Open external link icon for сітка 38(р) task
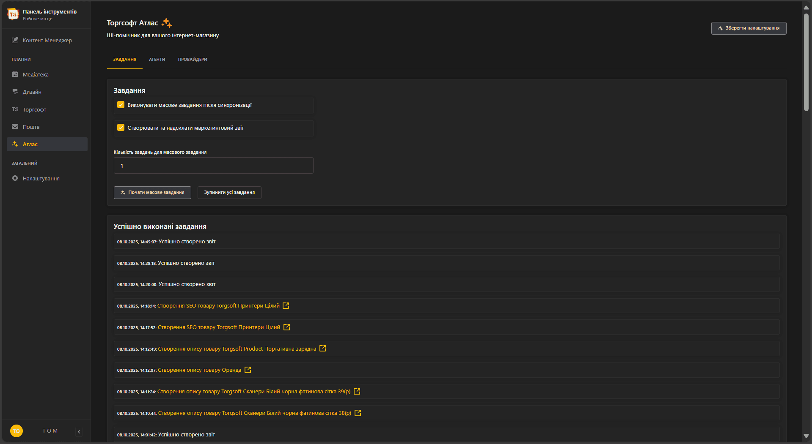The width and height of the screenshot is (812, 444). 358,413
